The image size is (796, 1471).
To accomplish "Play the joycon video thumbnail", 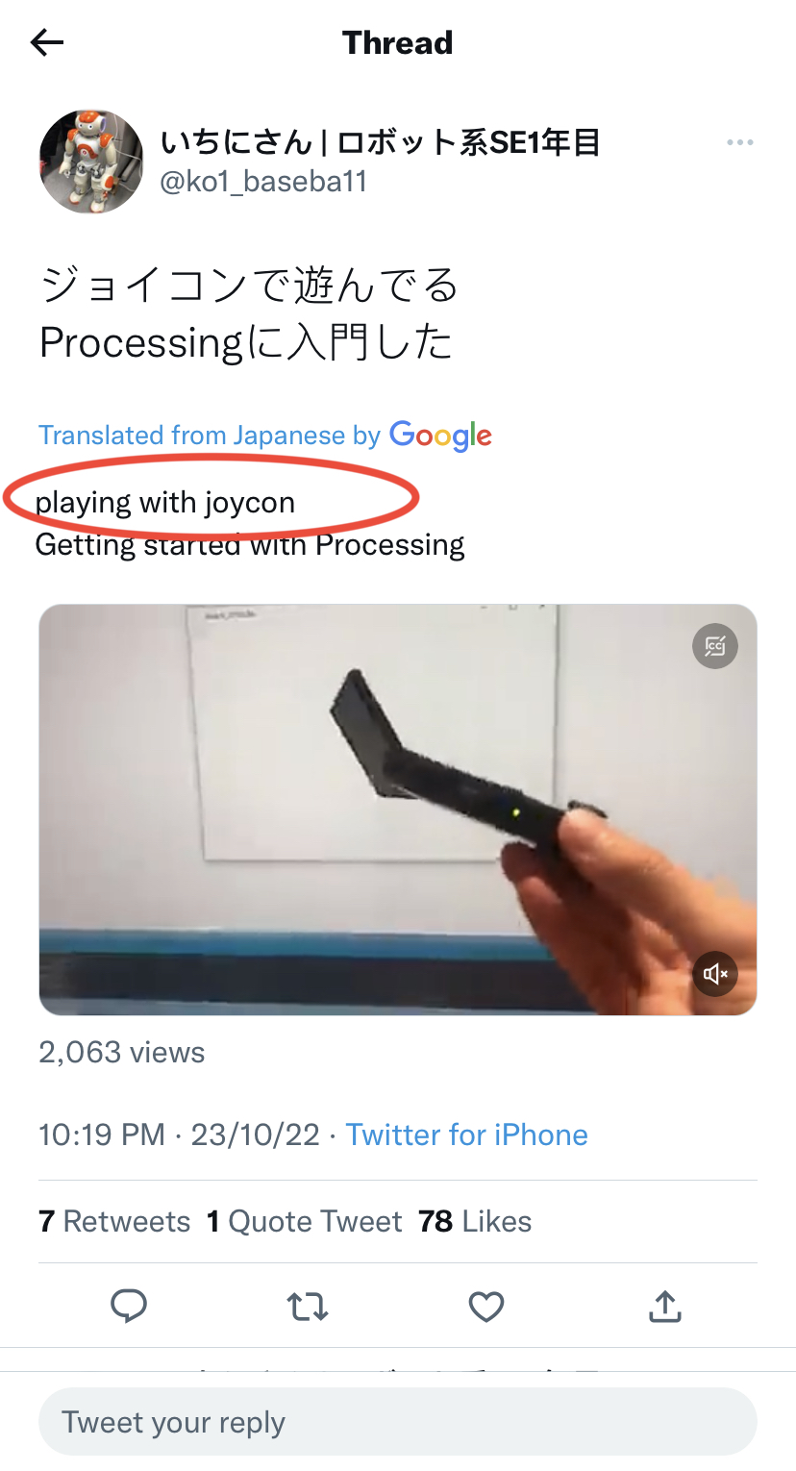I will [398, 810].
